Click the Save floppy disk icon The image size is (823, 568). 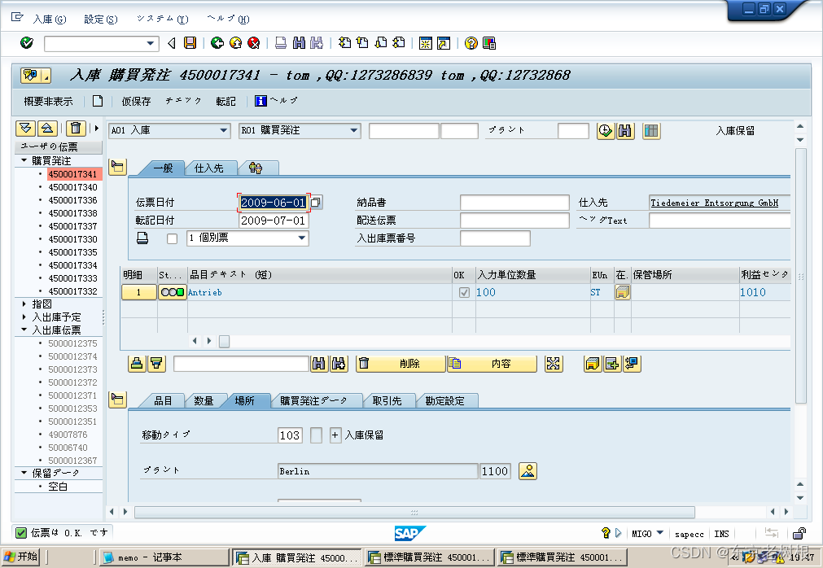[190, 43]
